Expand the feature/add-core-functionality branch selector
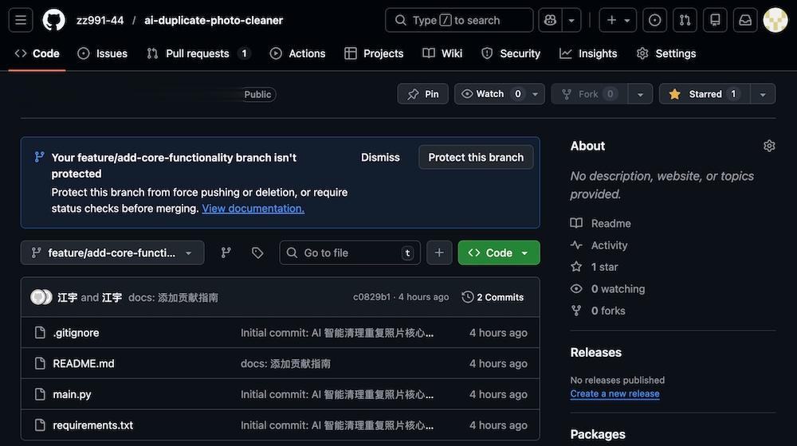 pyautogui.click(x=112, y=252)
